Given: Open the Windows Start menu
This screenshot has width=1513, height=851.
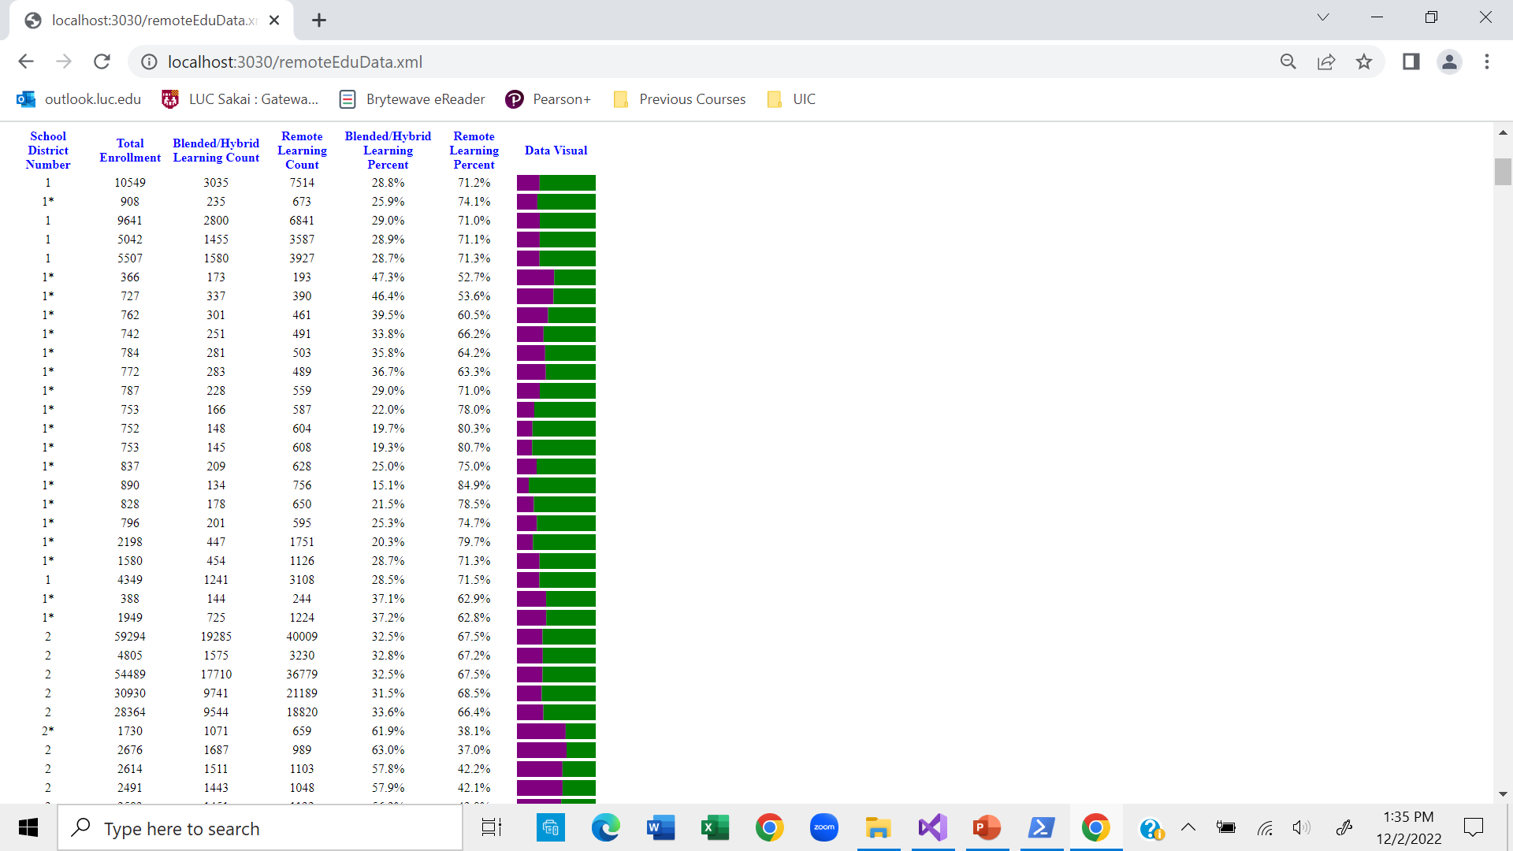Looking at the screenshot, I should coord(28,828).
